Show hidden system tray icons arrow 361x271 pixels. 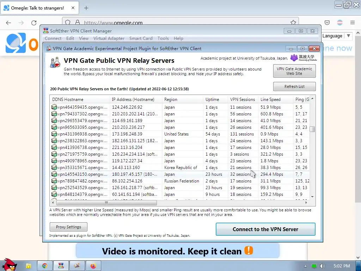click(305, 266)
